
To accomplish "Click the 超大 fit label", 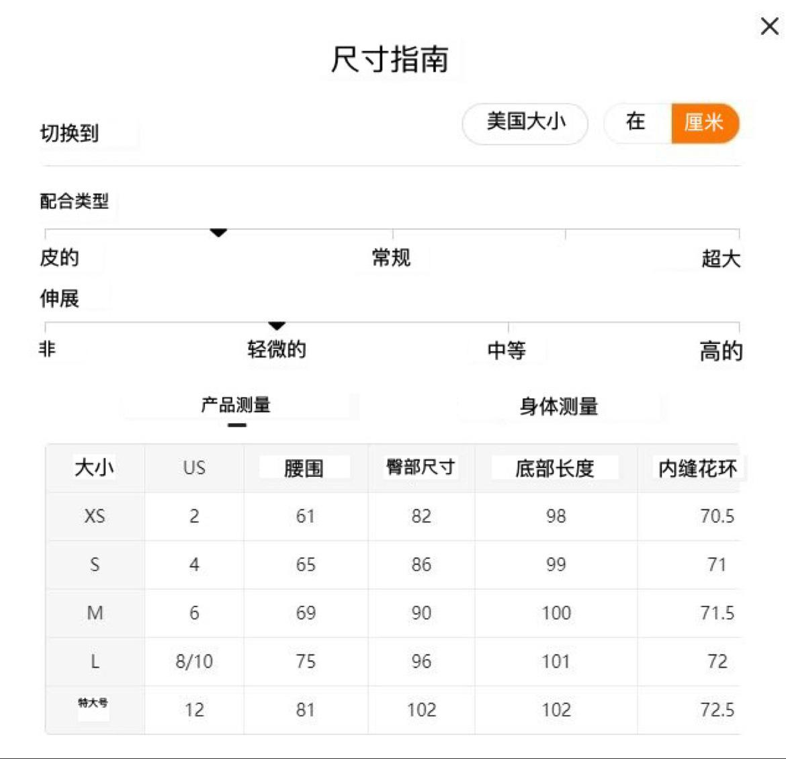I will (x=720, y=259).
